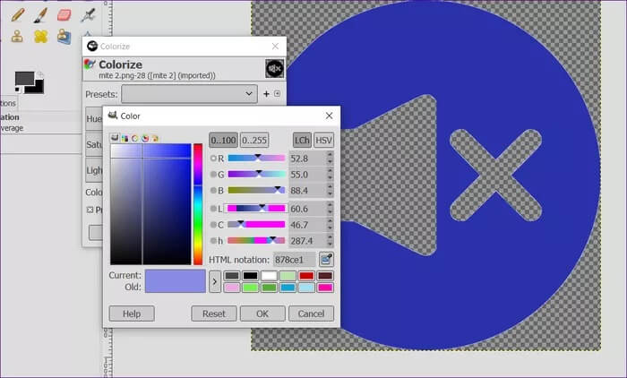
Task: Select the h channel radio button
Action: (x=213, y=241)
